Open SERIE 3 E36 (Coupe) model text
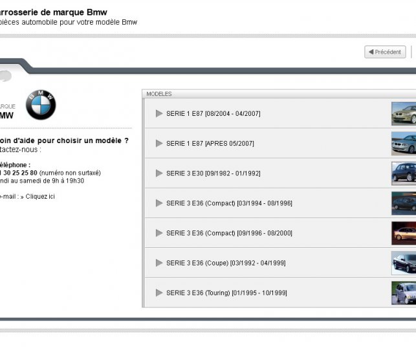The image size is (416, 347). 225,263
